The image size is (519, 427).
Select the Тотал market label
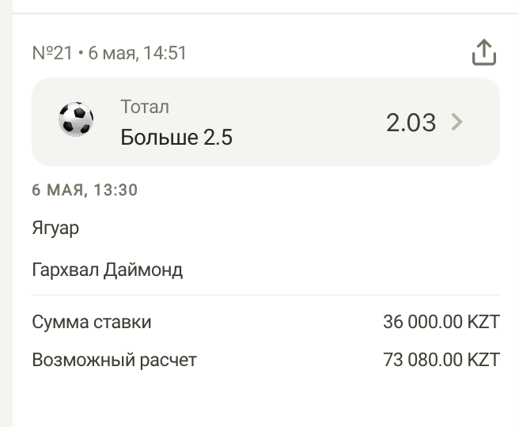tap(145, 107)
